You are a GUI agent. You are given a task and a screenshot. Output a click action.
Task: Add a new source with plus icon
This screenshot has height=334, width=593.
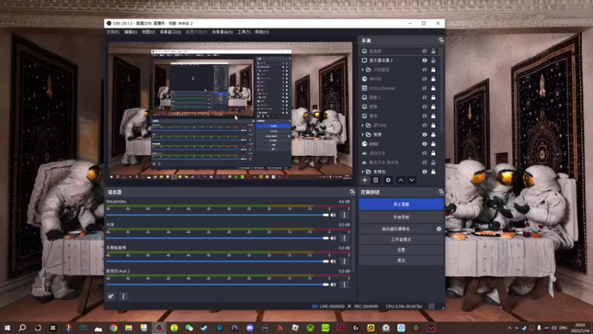pos(365,180)
